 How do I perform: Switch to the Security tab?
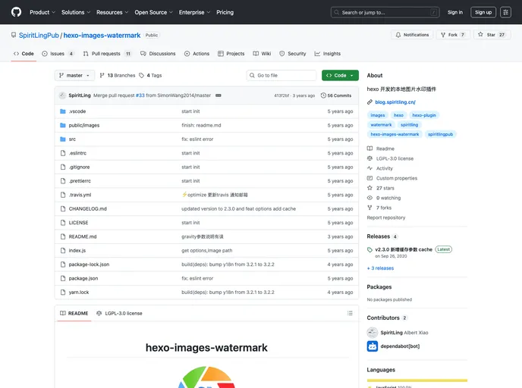point(293,54)
